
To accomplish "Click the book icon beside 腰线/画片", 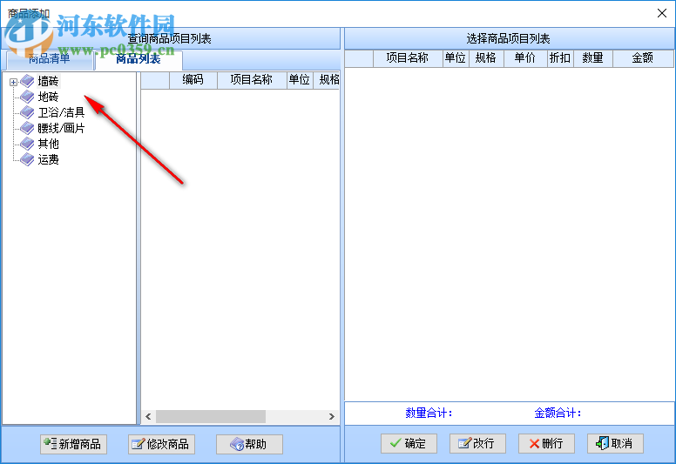I will tap(27, 128).
